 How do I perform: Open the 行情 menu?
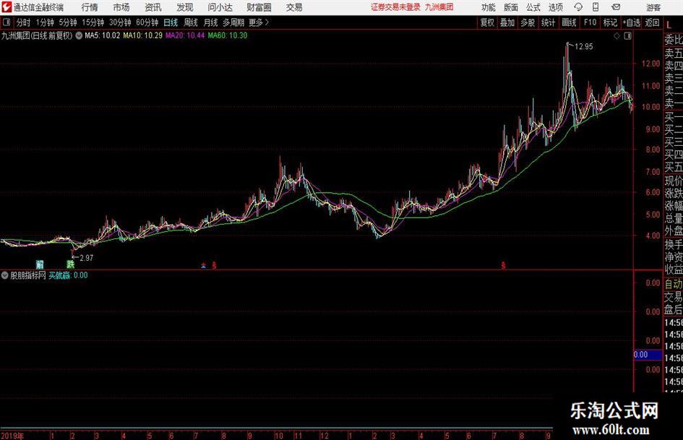[x=90, y=7]
